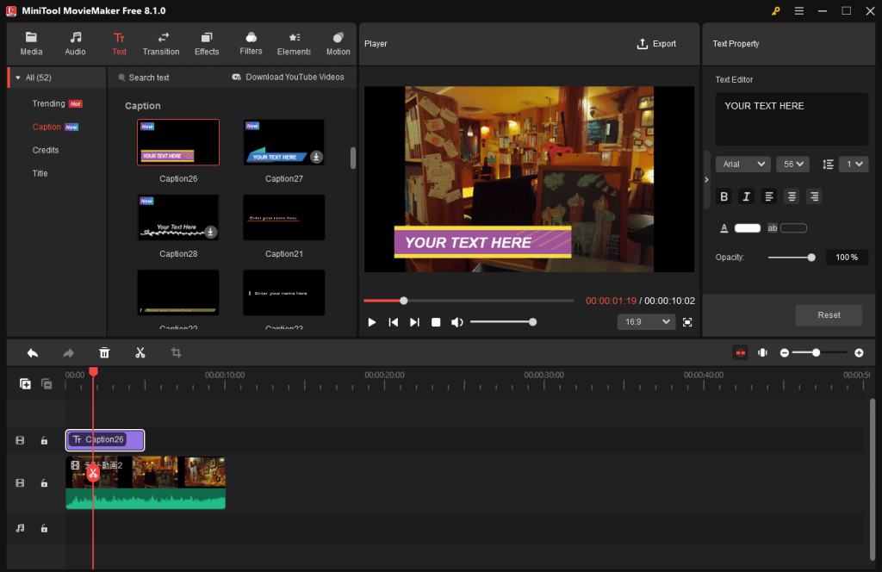The height and width of the screenshot is (572, 882).
Task: Collapse the All (52) category tree
Action: 18,78
